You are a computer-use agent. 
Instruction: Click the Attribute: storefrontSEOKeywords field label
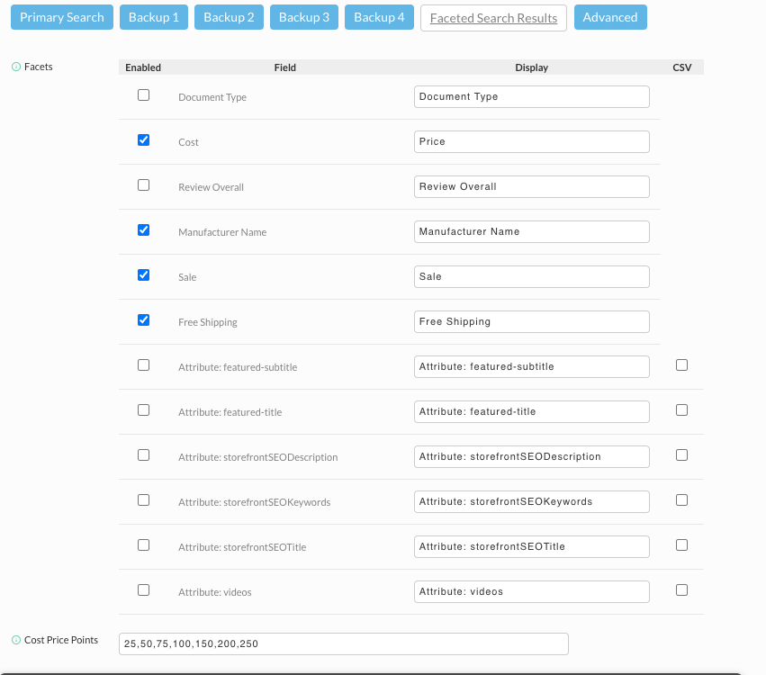(x=254, y=502)
